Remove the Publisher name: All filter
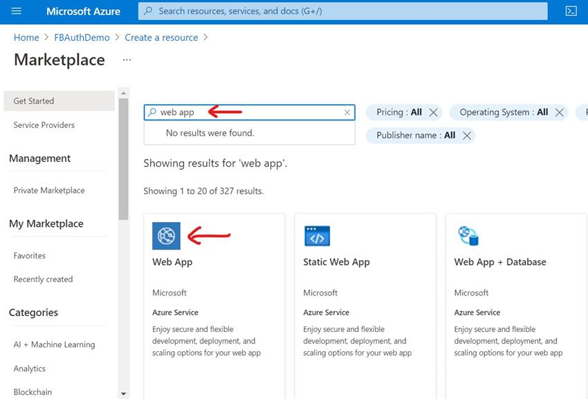 467,135
